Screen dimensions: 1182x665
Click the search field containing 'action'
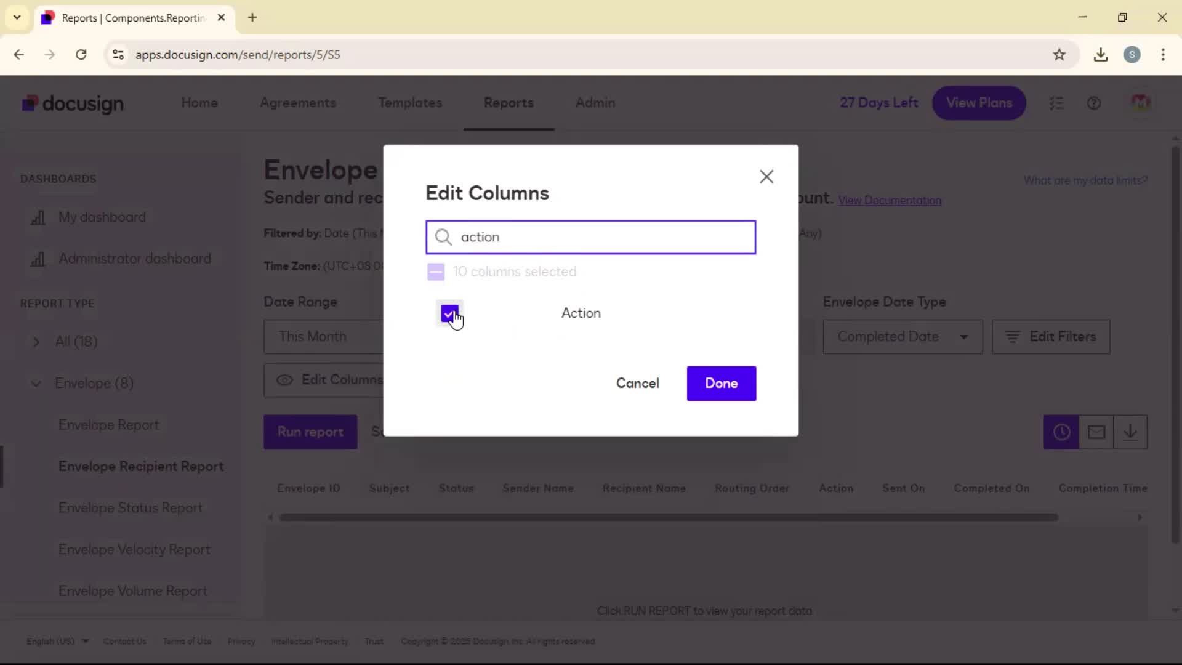(590, 237)
